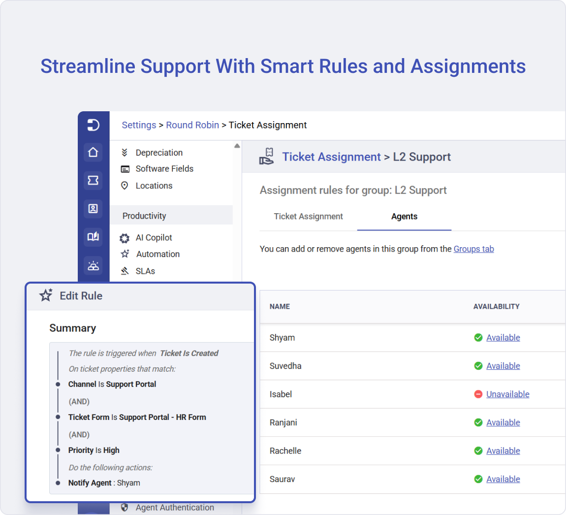Click the SLAs gavel icon

coord(125,271)
